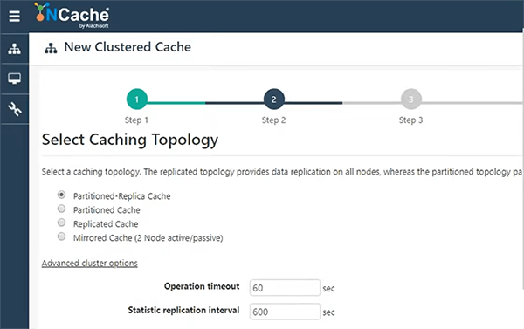Go to Step 3 circle
Viewport: 524px width, 329px height.
click(410, 99)
